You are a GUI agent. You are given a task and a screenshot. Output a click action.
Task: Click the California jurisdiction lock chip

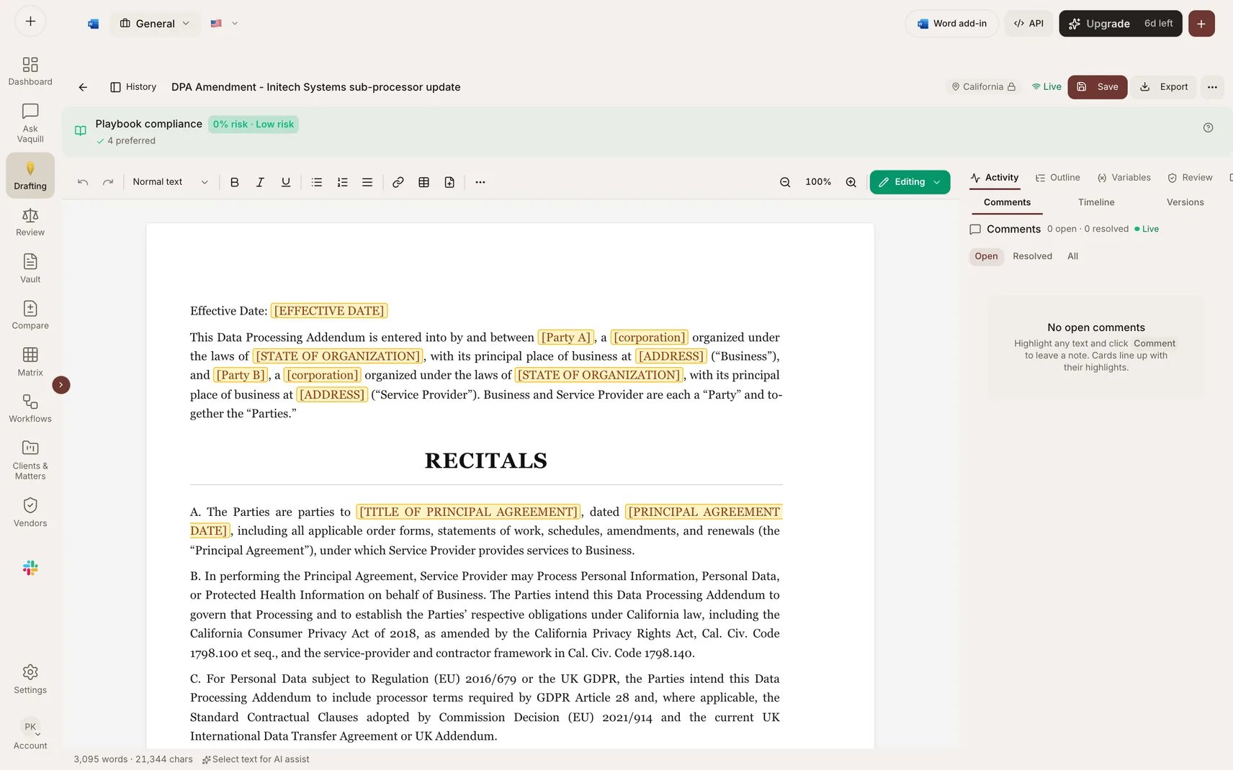[x=984, y=87]
